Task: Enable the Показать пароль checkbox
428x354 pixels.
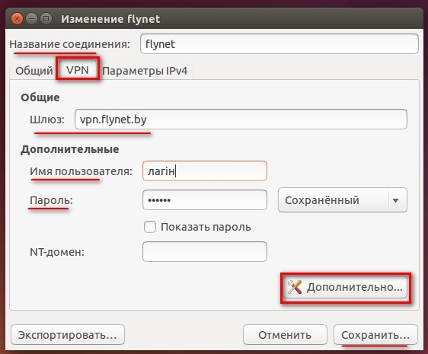Action: tap(150, 227)
